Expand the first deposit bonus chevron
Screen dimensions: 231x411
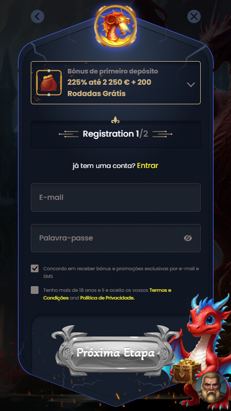tap(191, 84)
